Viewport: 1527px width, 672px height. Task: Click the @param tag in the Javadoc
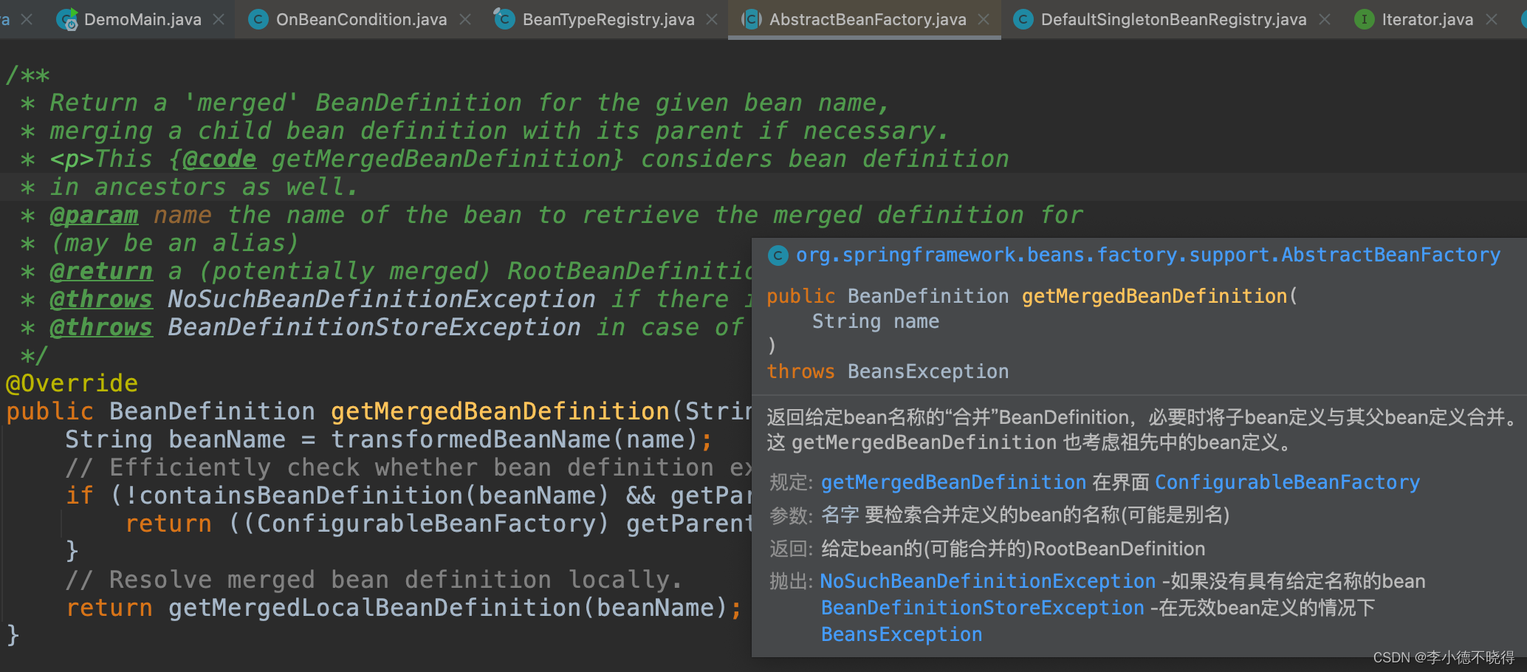(94, 215)
